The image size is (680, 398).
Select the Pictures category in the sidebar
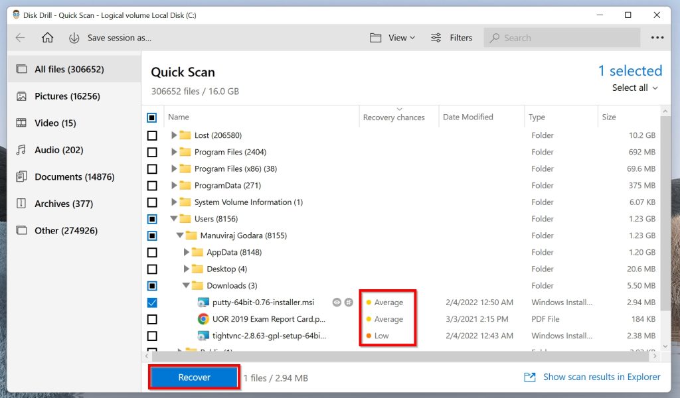(x=64, y=96)
